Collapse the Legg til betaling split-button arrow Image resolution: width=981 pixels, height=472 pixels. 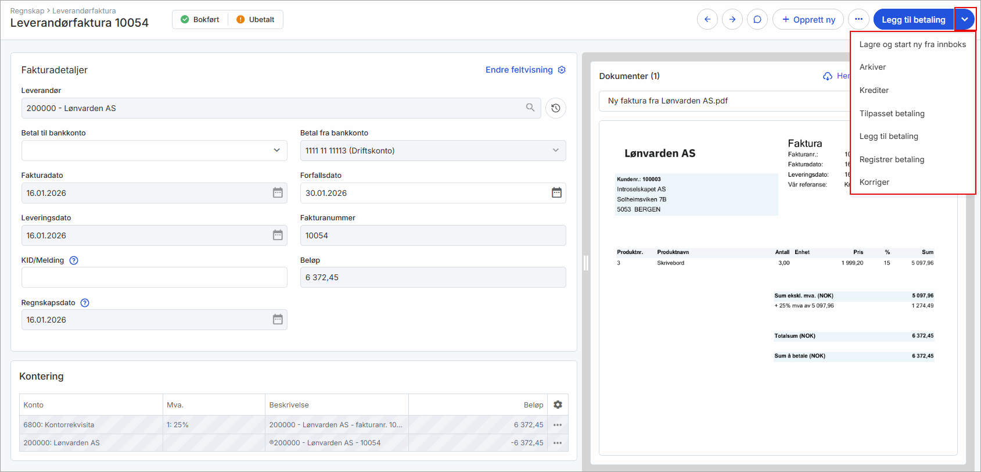pos(964,19)
